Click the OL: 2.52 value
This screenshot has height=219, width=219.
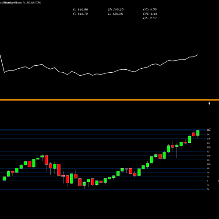150,18
